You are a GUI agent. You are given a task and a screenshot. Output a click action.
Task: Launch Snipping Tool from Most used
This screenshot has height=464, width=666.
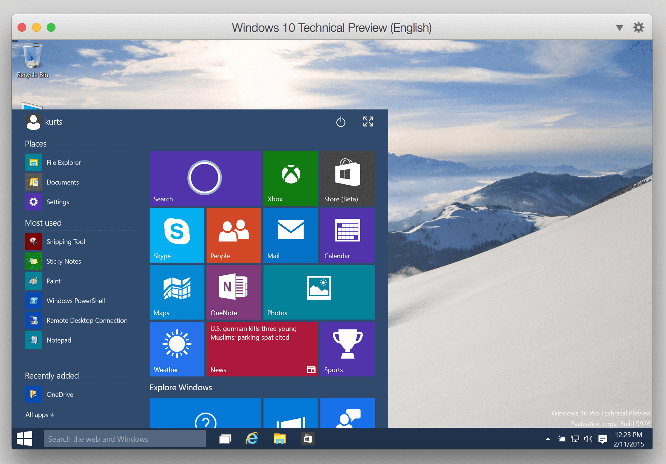80,242
